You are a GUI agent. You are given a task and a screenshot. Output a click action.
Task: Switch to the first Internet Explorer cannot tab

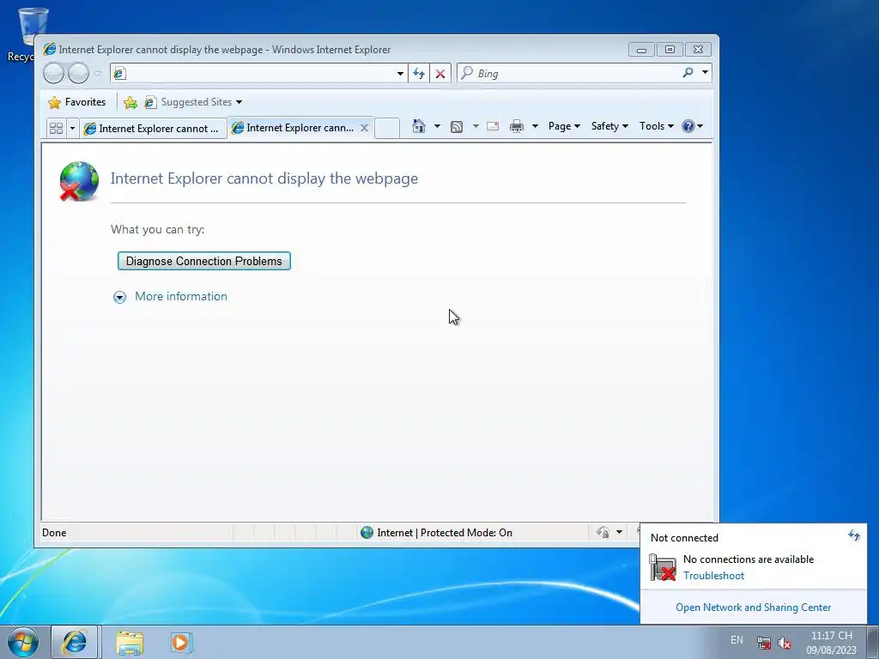point(153,129)
